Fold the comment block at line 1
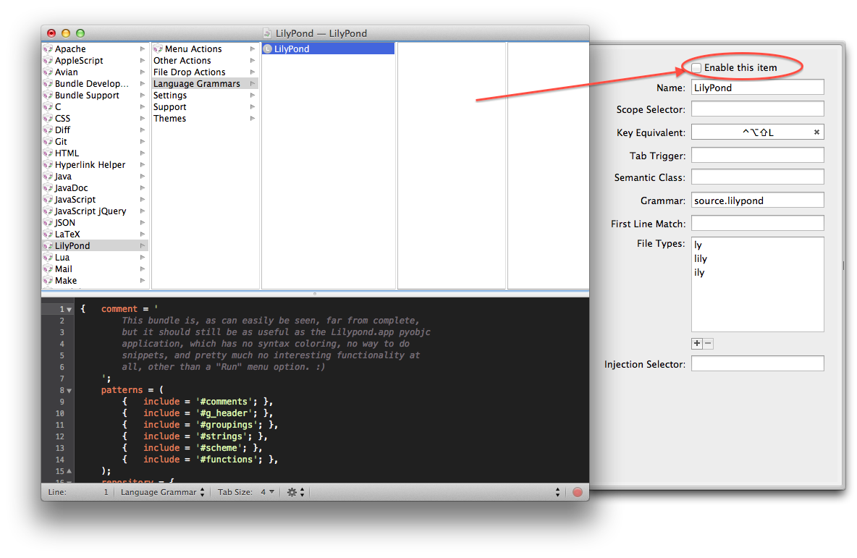The width and height of the screenshot is (857, 558). (x=69, y=310)
